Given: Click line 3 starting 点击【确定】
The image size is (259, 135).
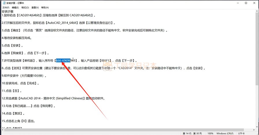Looking at the screenshot, I should click(85, 31).
